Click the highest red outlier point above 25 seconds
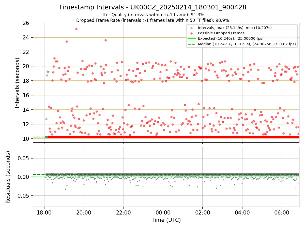 pos(76,29)
